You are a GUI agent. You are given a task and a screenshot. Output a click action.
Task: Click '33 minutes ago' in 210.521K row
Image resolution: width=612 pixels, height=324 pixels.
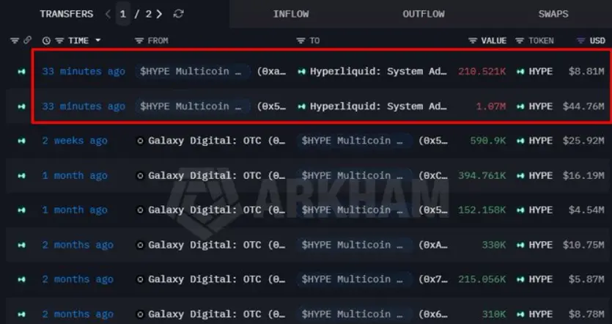pyautogui.click(x=84, y=71)
